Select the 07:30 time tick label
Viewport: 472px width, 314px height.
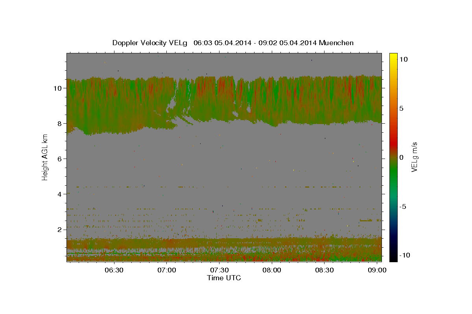[219, 270]
